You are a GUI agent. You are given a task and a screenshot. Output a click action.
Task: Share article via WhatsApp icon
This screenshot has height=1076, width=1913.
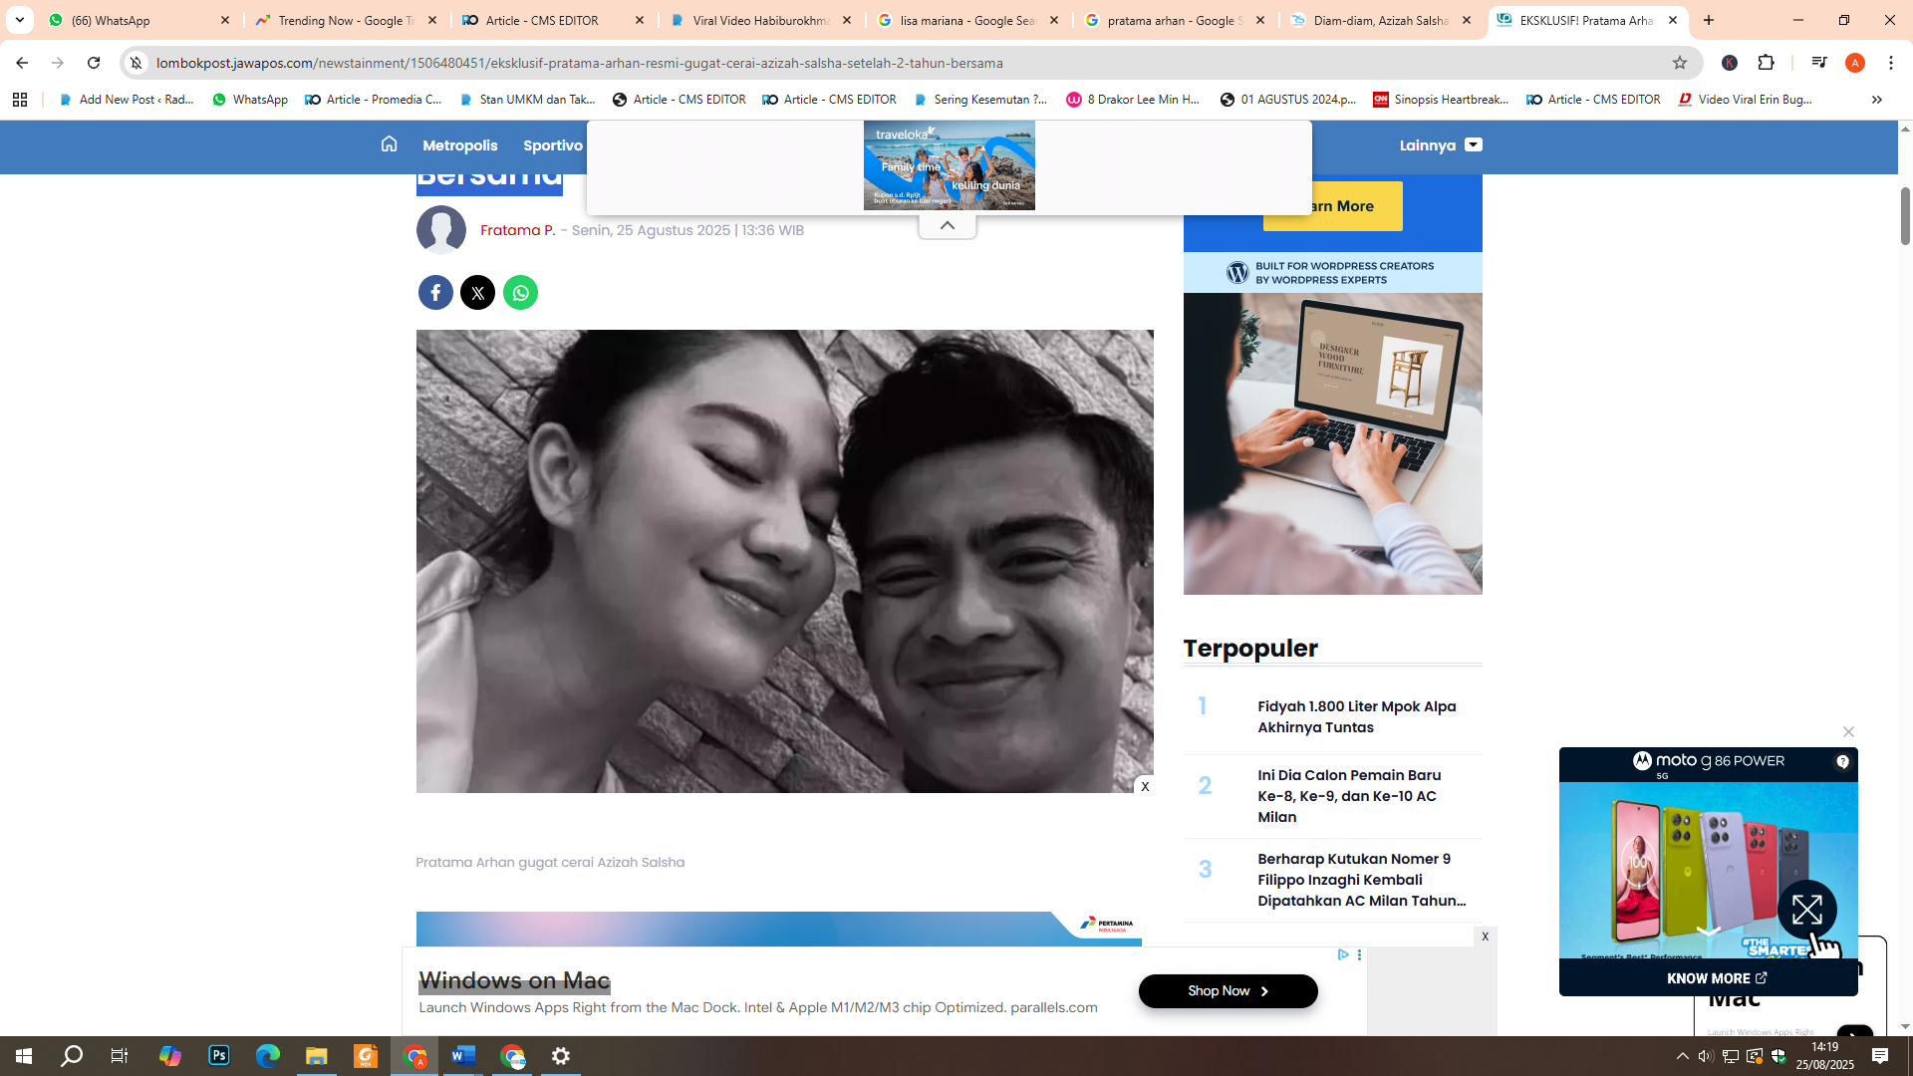pos(520,293)
